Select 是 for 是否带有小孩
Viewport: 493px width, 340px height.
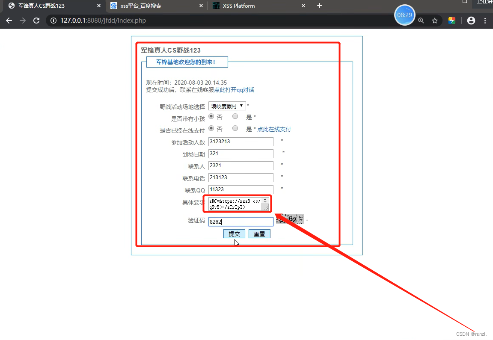pyautogui.click(x=235, y=117)
